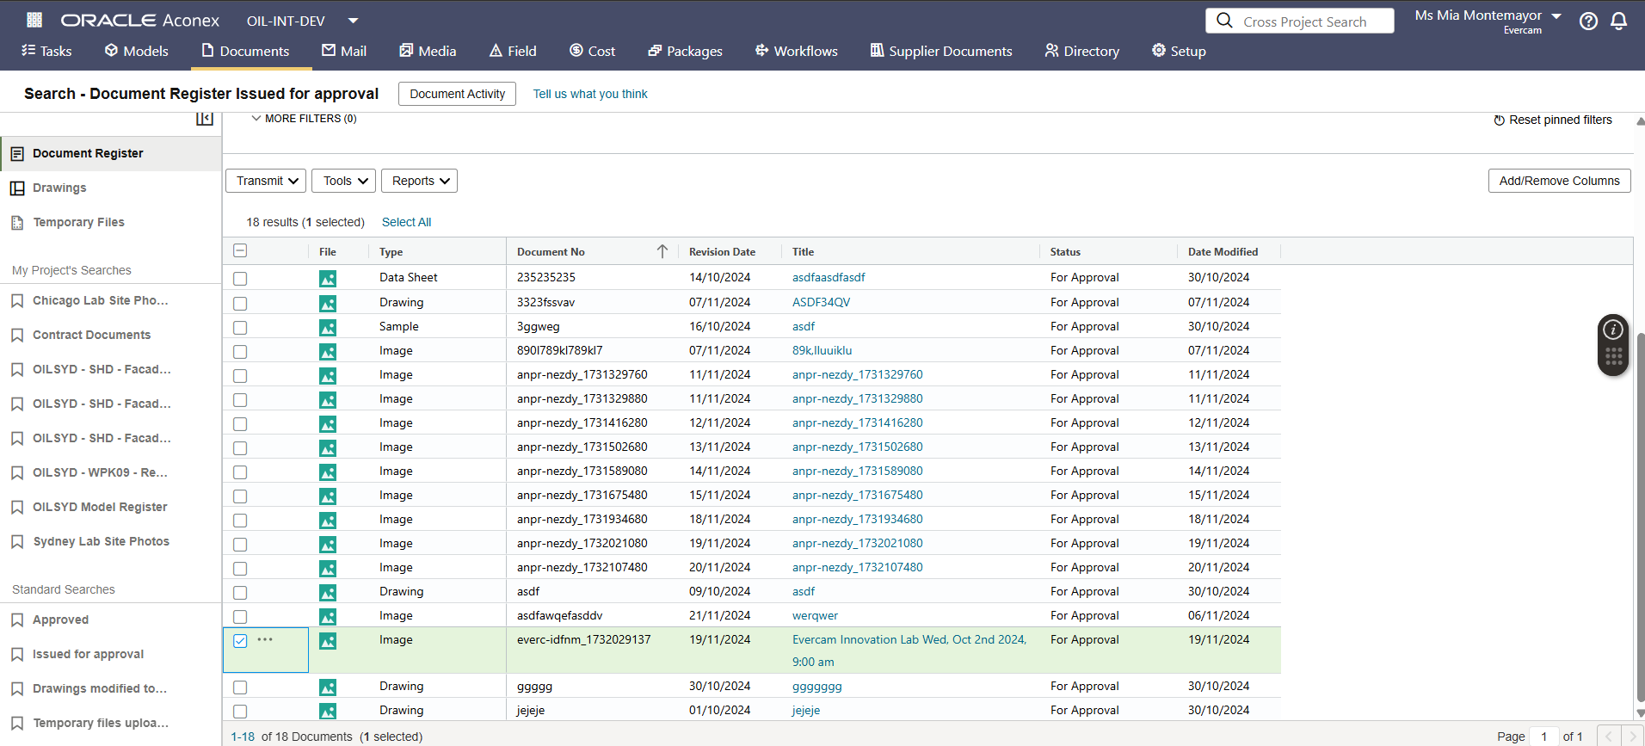Click bookmark icon beside Contract Documents
The width and height of the screenshot is (1645, 746).
[x=17, y=336]
